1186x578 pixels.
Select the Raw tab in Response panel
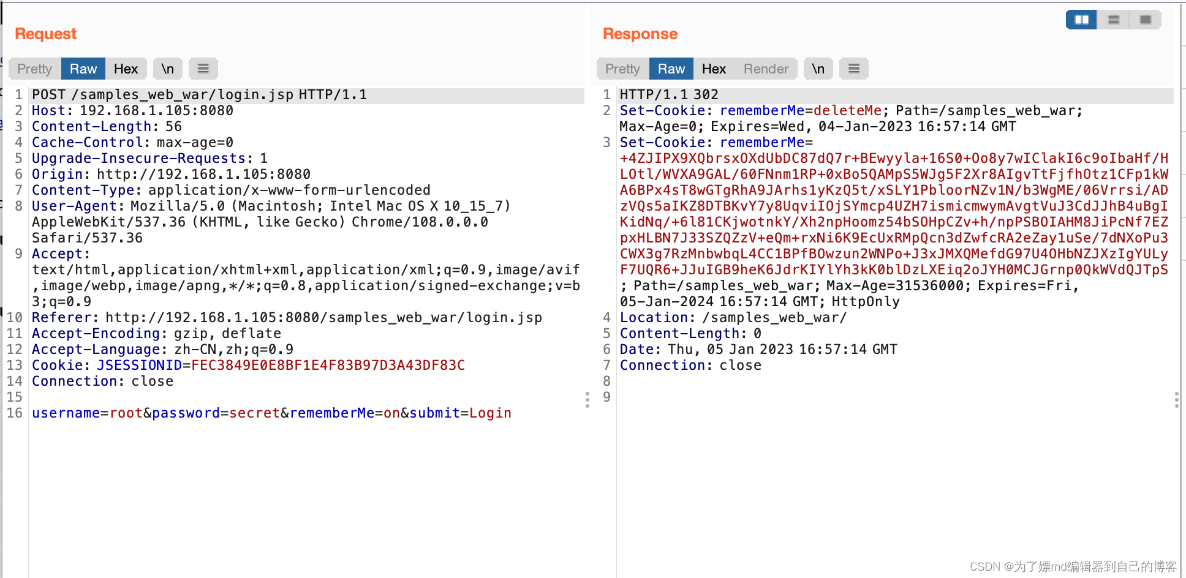point(671,69)
